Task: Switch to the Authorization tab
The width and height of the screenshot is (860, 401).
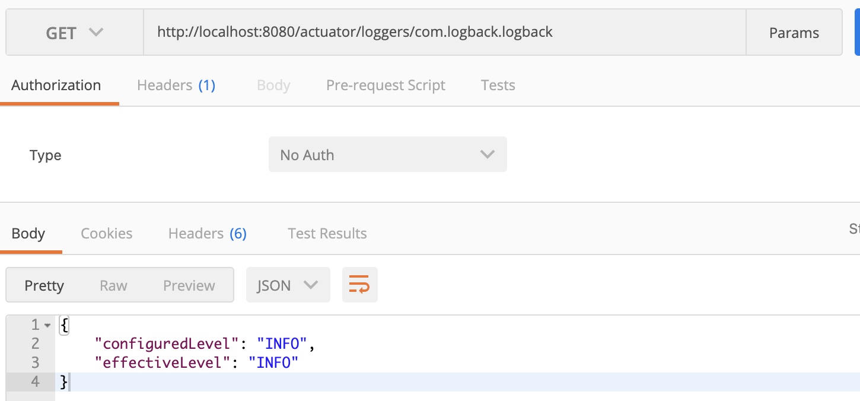Action: tap(56, 85)
